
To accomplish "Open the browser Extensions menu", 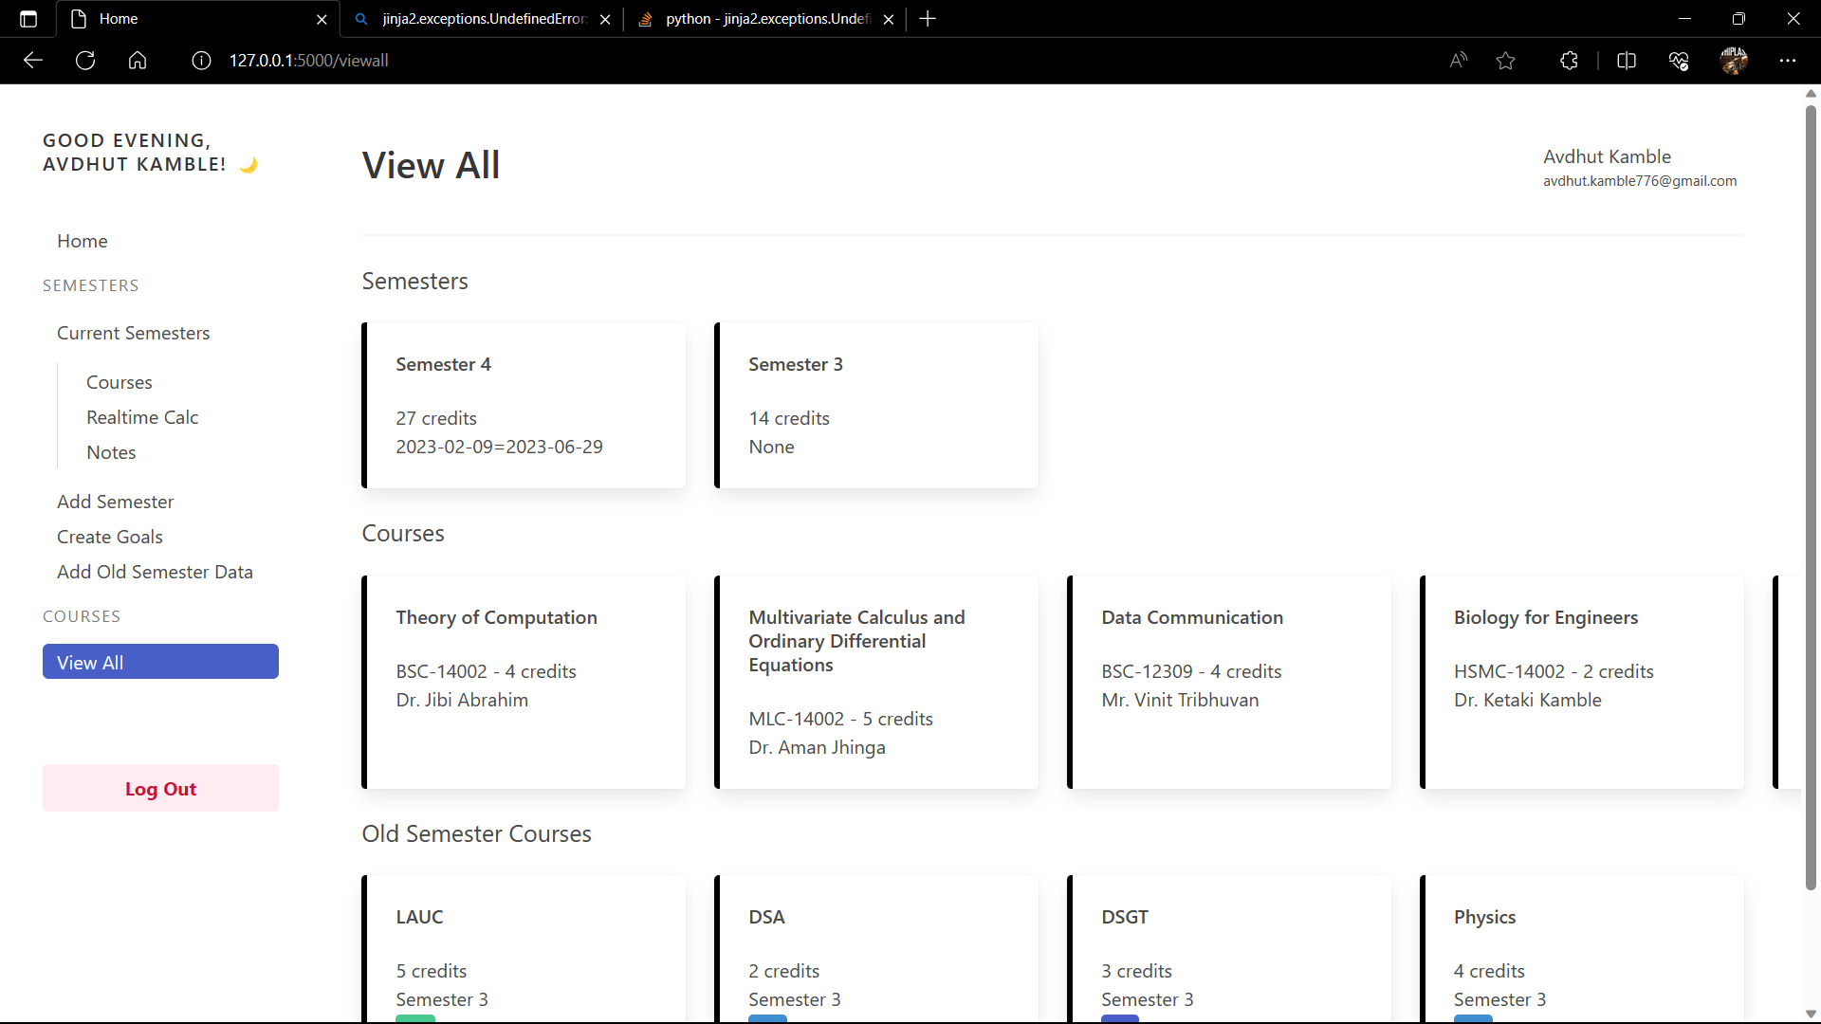I will click(1569, 60).
